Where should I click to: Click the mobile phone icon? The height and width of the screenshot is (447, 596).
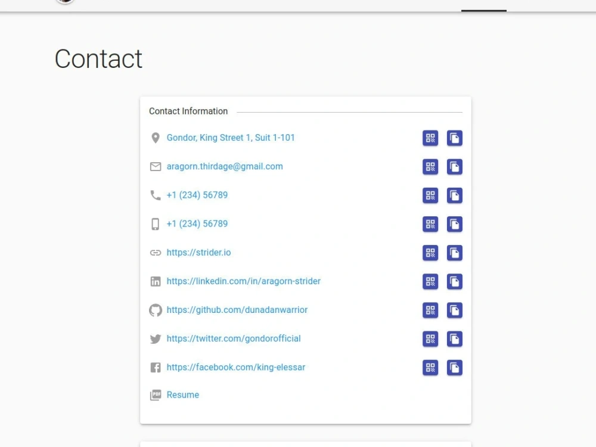(156, 224)
